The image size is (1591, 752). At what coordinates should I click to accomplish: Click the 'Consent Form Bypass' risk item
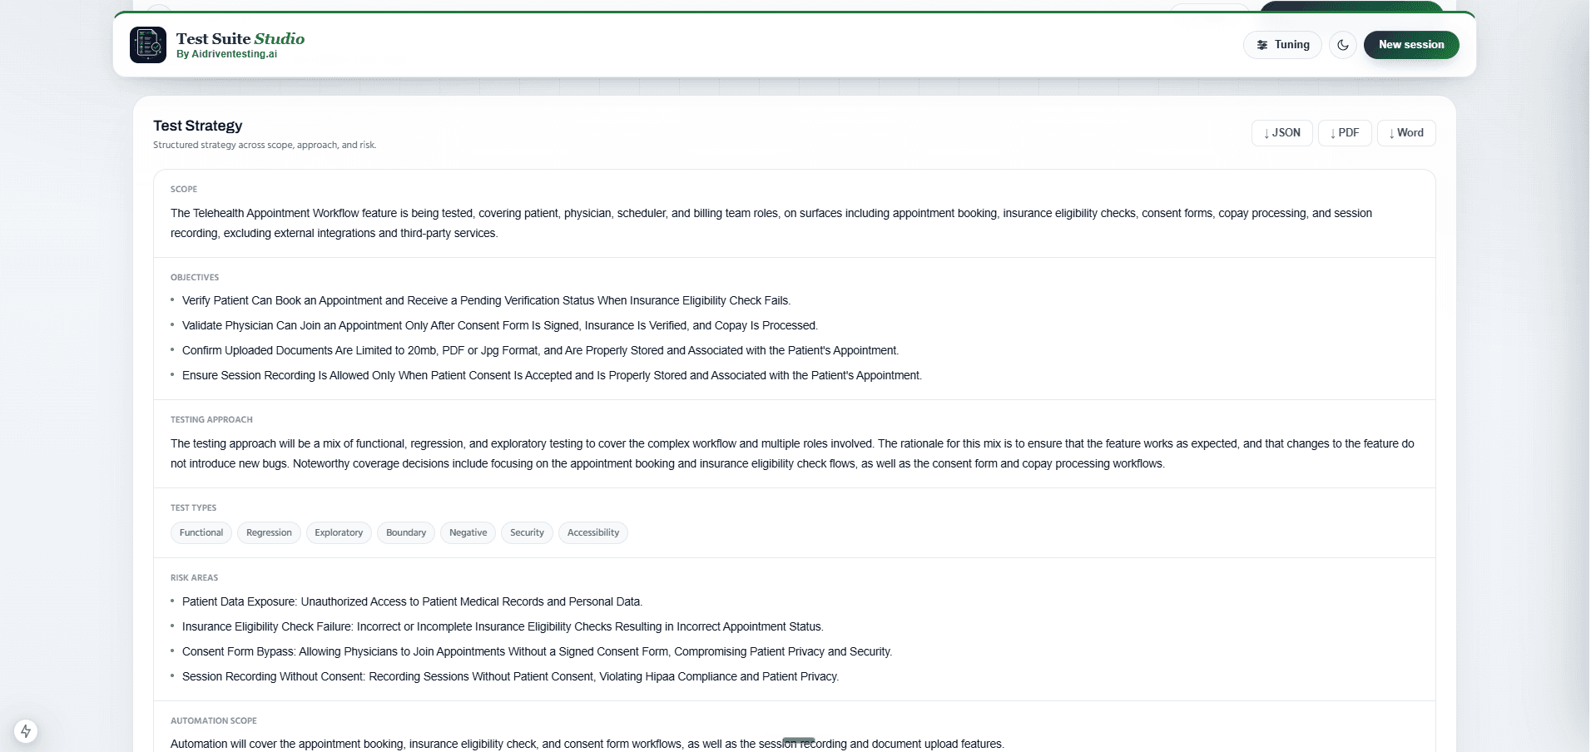(x=537, y=652)
